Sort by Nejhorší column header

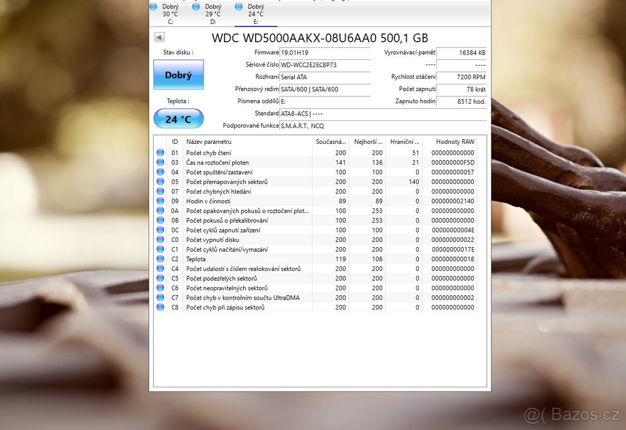coord(367,142)
